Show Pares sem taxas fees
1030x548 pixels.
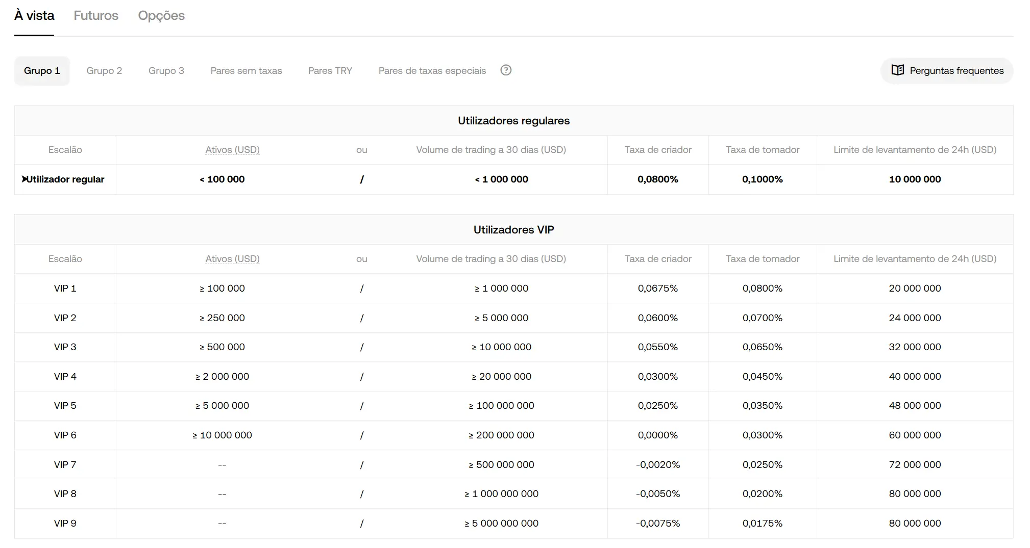pos(246,71)
